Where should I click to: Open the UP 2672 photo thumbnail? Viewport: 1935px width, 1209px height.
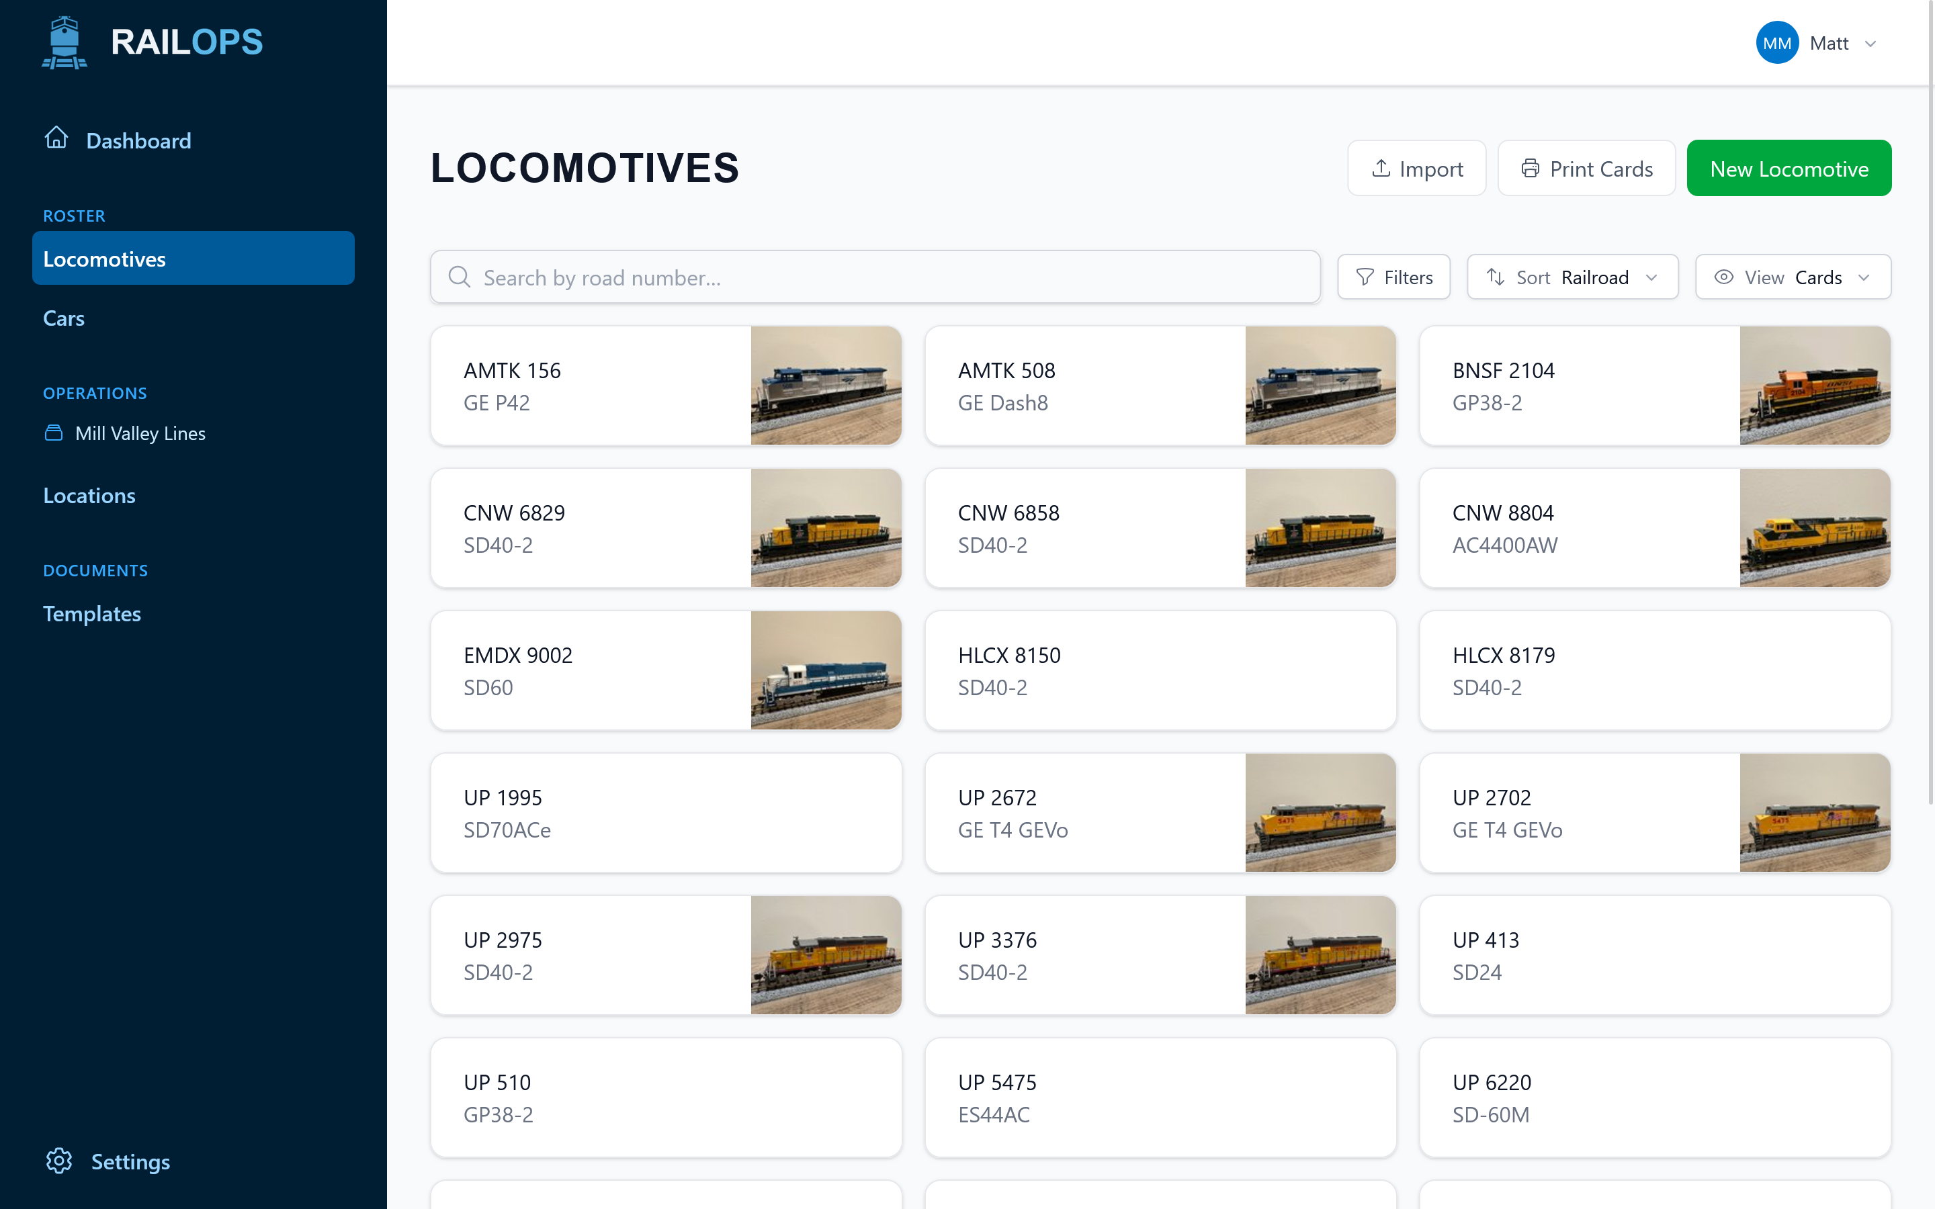coord(1320,813)
